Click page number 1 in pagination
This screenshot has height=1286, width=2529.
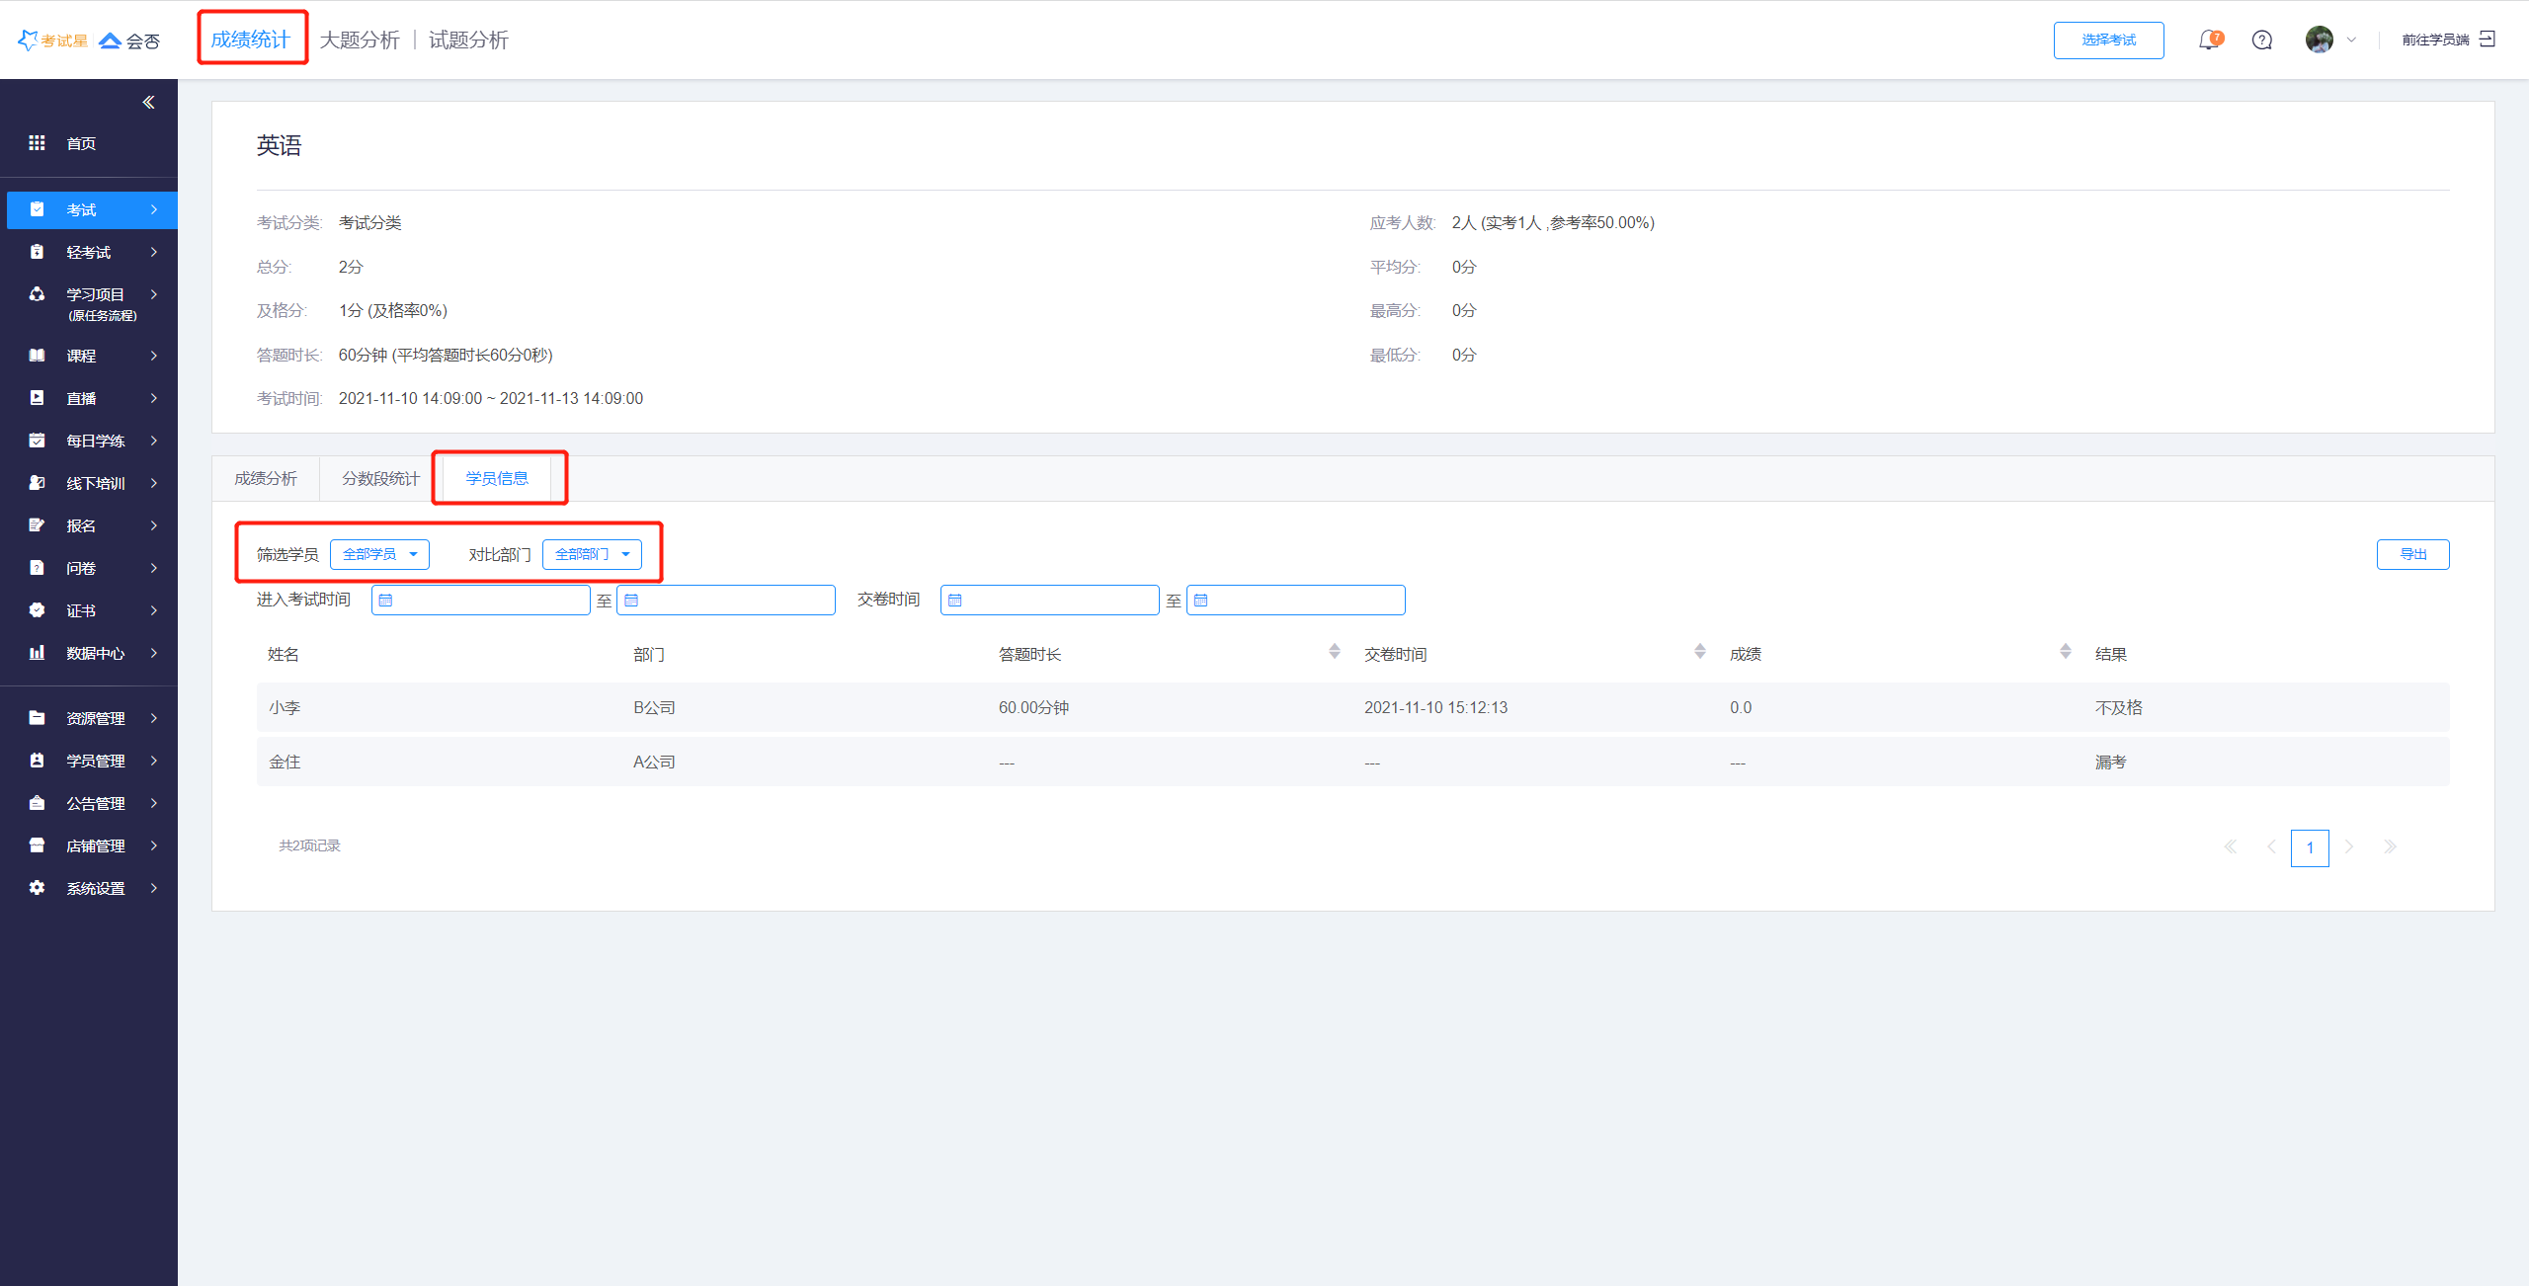2309,847
